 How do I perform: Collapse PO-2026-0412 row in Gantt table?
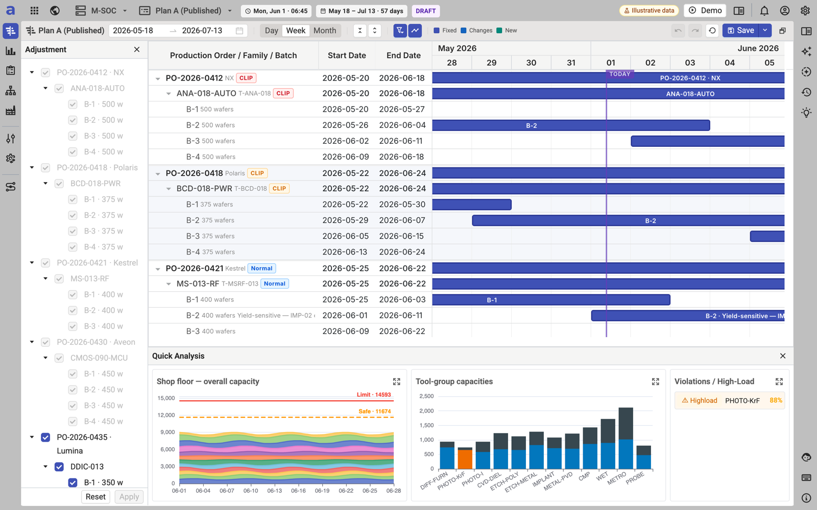click(x=158, y=79)
